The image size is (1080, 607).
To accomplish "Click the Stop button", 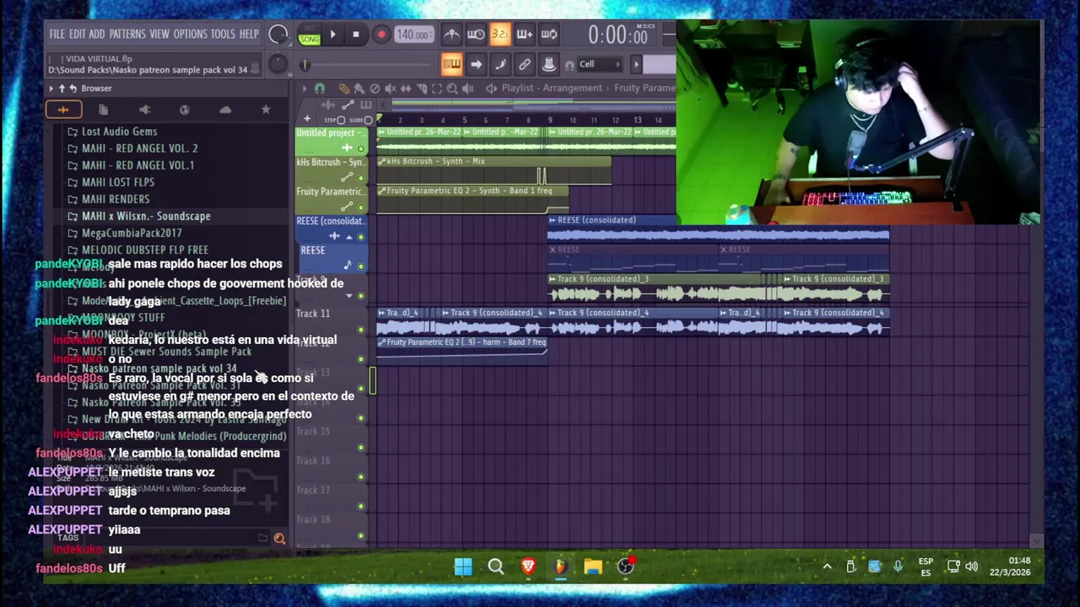I will [x=356, y=35].
